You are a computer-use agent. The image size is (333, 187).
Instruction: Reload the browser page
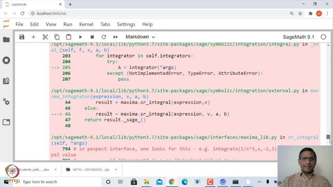click(22, 14)
